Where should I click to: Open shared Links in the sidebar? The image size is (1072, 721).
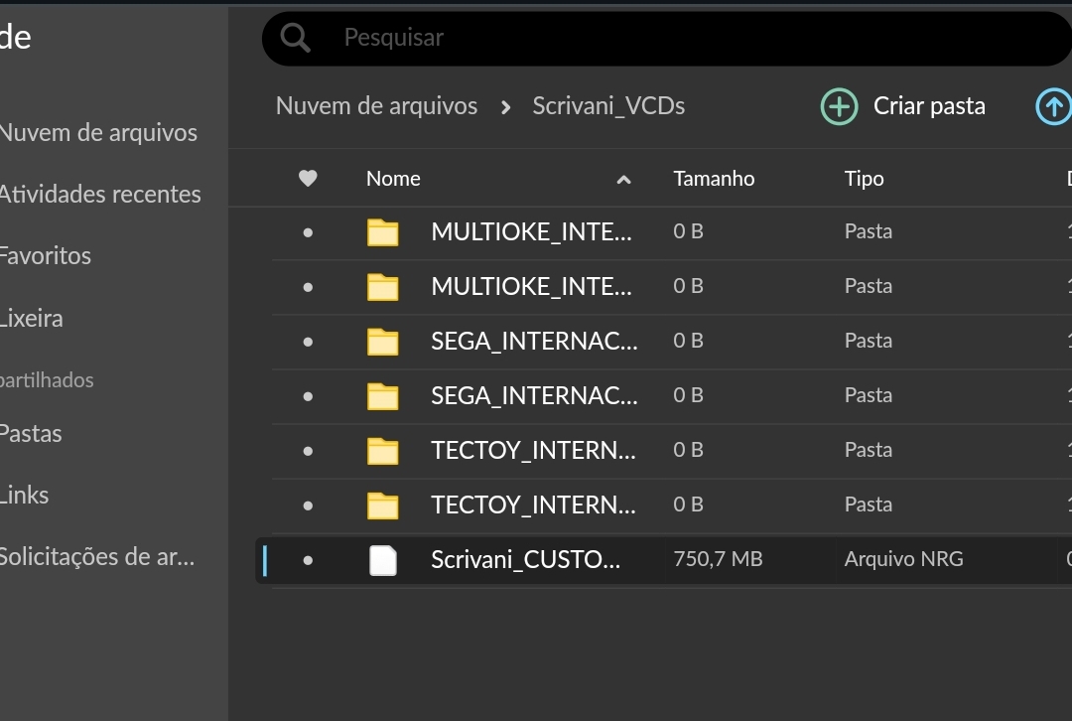[x=25, y=496]
